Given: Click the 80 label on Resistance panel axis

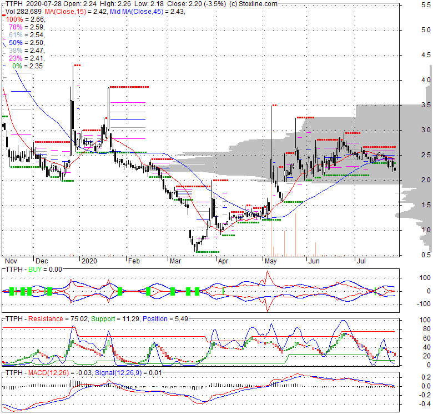Looking at the screenshot, I should pos(427,329).
